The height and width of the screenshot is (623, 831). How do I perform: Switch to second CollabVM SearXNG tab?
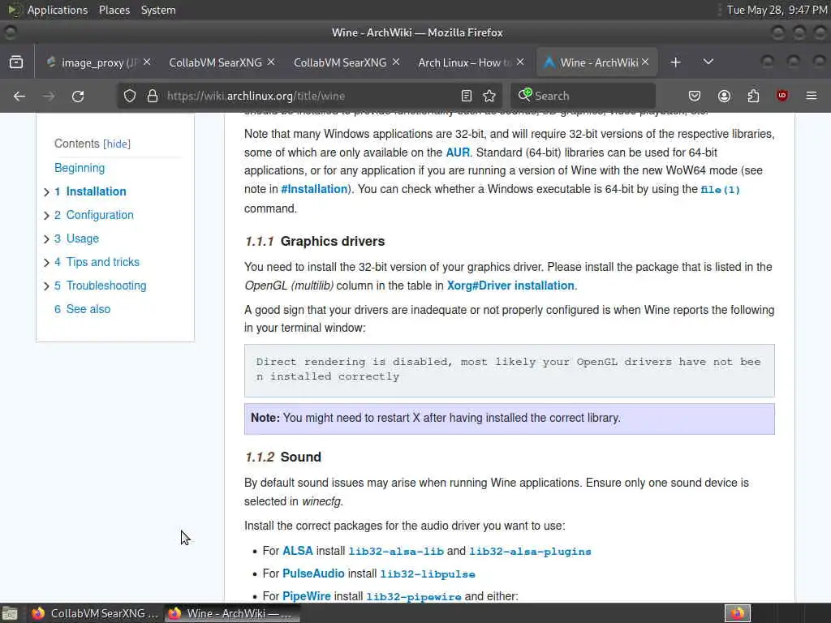pyautogui.click(x=340, y=62)
